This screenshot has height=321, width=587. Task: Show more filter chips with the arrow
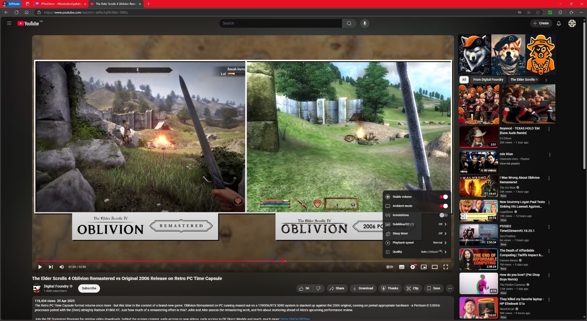tap(546, 80)
